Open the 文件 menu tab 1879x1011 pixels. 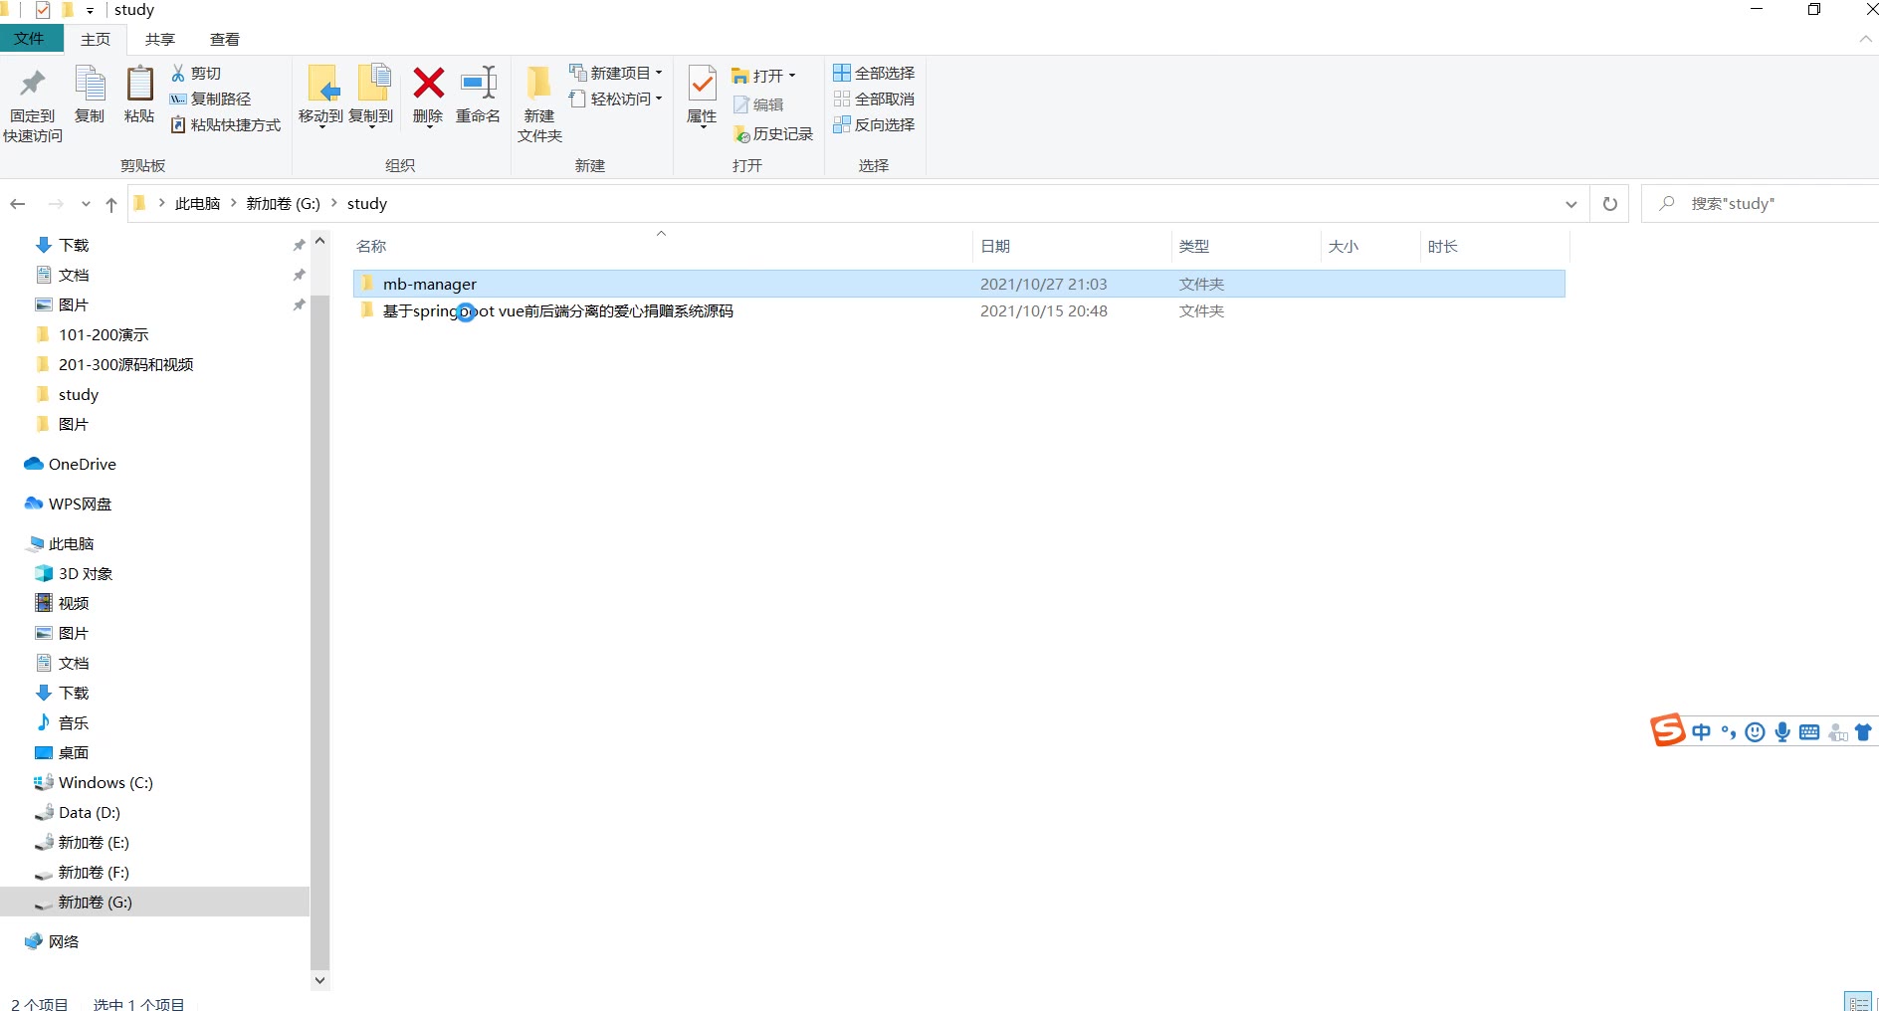pos(30,39)
